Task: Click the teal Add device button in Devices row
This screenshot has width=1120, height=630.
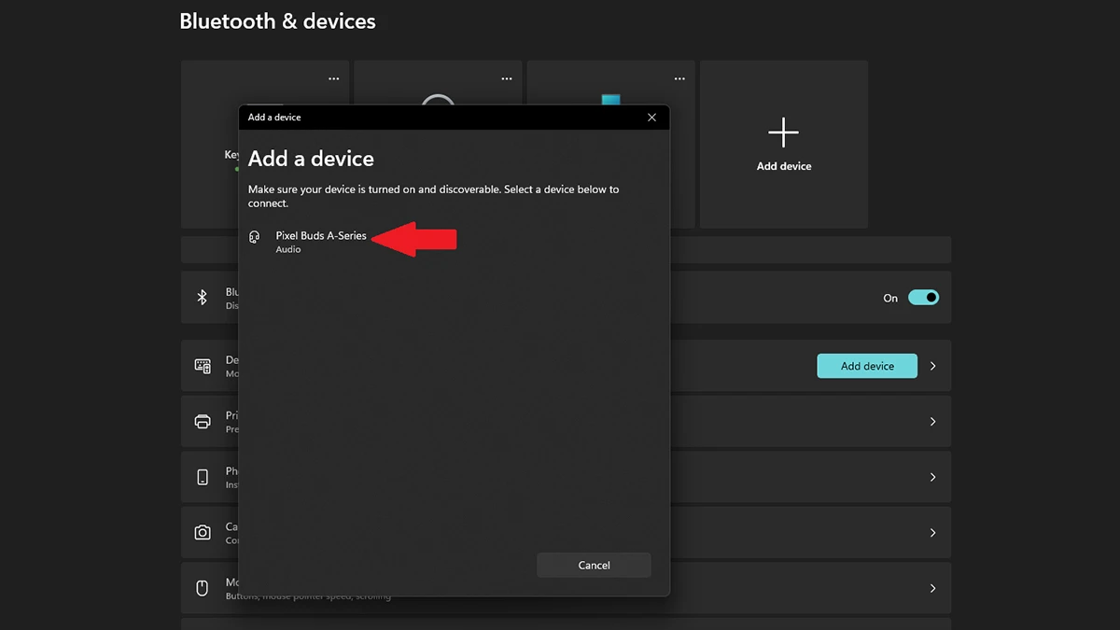Action: (x=867, y=366)
